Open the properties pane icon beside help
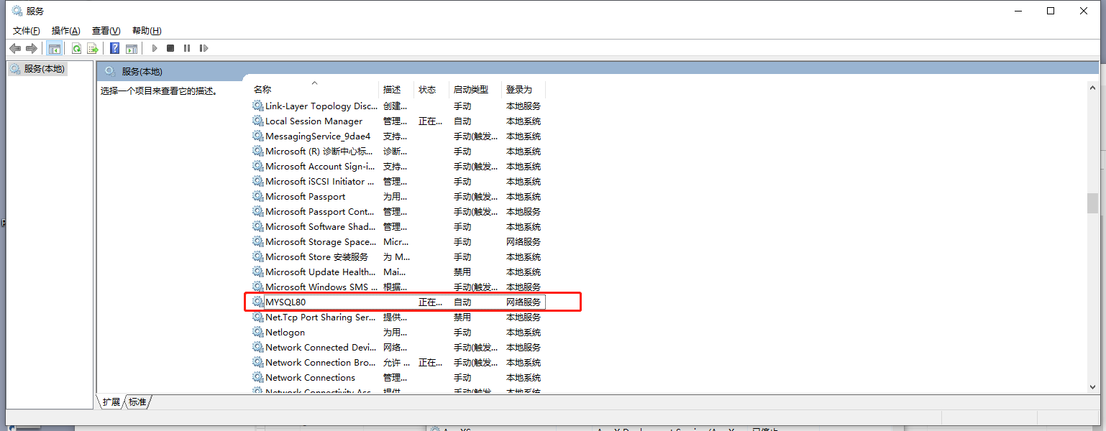Screen dimensions: 1106x431 (132, 47)
